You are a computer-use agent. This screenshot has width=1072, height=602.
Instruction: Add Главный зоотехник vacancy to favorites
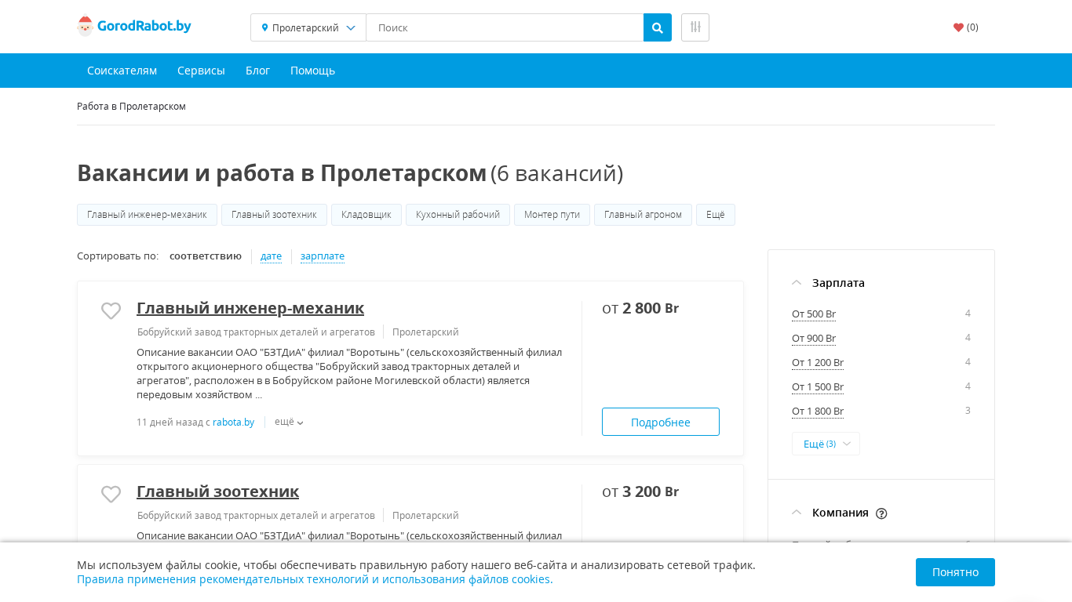[111, 495]
